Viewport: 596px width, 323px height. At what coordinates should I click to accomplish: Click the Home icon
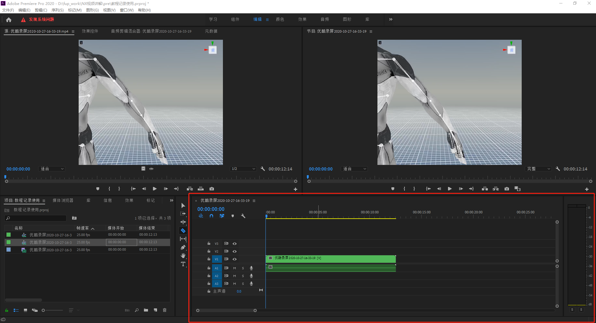click(x=9, y=20)
